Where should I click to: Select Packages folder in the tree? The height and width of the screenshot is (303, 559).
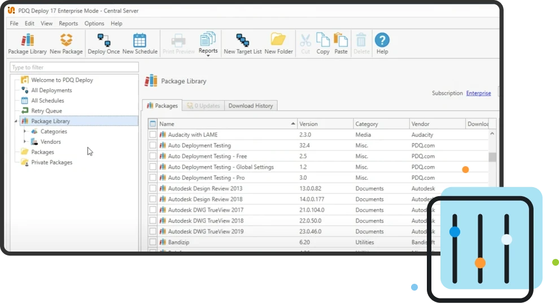click(42, 152)
